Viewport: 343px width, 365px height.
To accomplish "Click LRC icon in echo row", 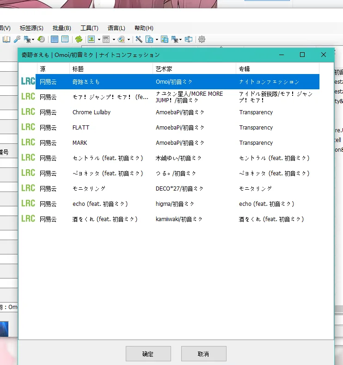I will 28,204.
